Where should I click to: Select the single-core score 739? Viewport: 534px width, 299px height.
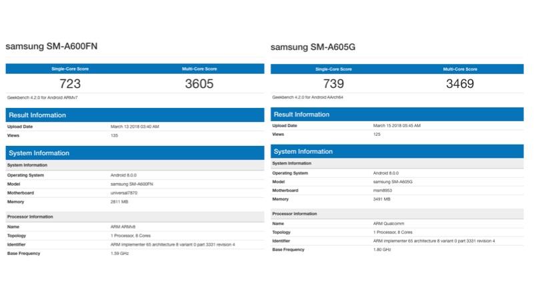(x=333, y=83)
